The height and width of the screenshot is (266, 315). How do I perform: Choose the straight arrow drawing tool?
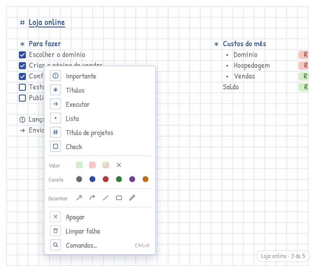coord(79,198)
